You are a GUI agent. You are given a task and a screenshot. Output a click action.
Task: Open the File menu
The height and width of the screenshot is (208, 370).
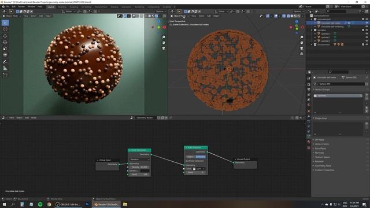click(x=8, y=6)
